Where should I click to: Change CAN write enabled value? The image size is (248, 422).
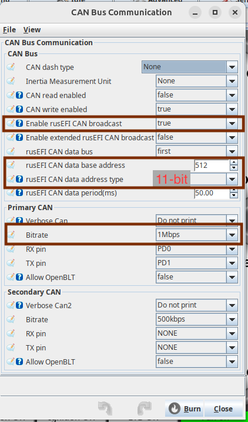[197, 109]
